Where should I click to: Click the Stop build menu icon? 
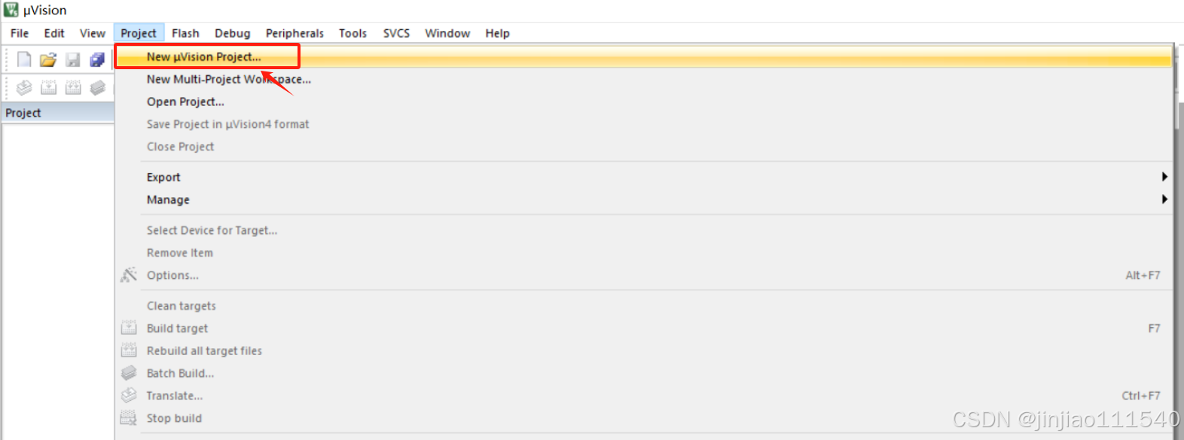pos(129,418)
